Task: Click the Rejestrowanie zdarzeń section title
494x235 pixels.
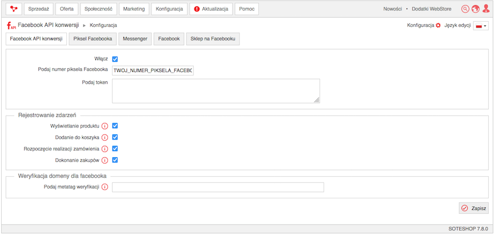Action: coord(47,115)
